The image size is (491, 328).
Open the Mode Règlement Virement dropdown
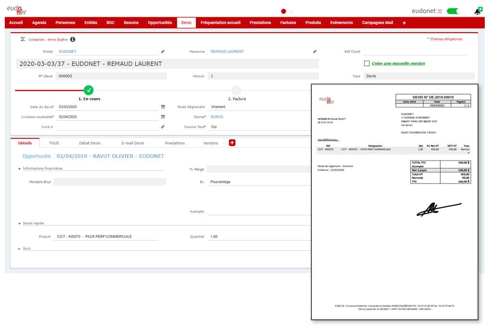pyautogui.click(x=259, y=107)
